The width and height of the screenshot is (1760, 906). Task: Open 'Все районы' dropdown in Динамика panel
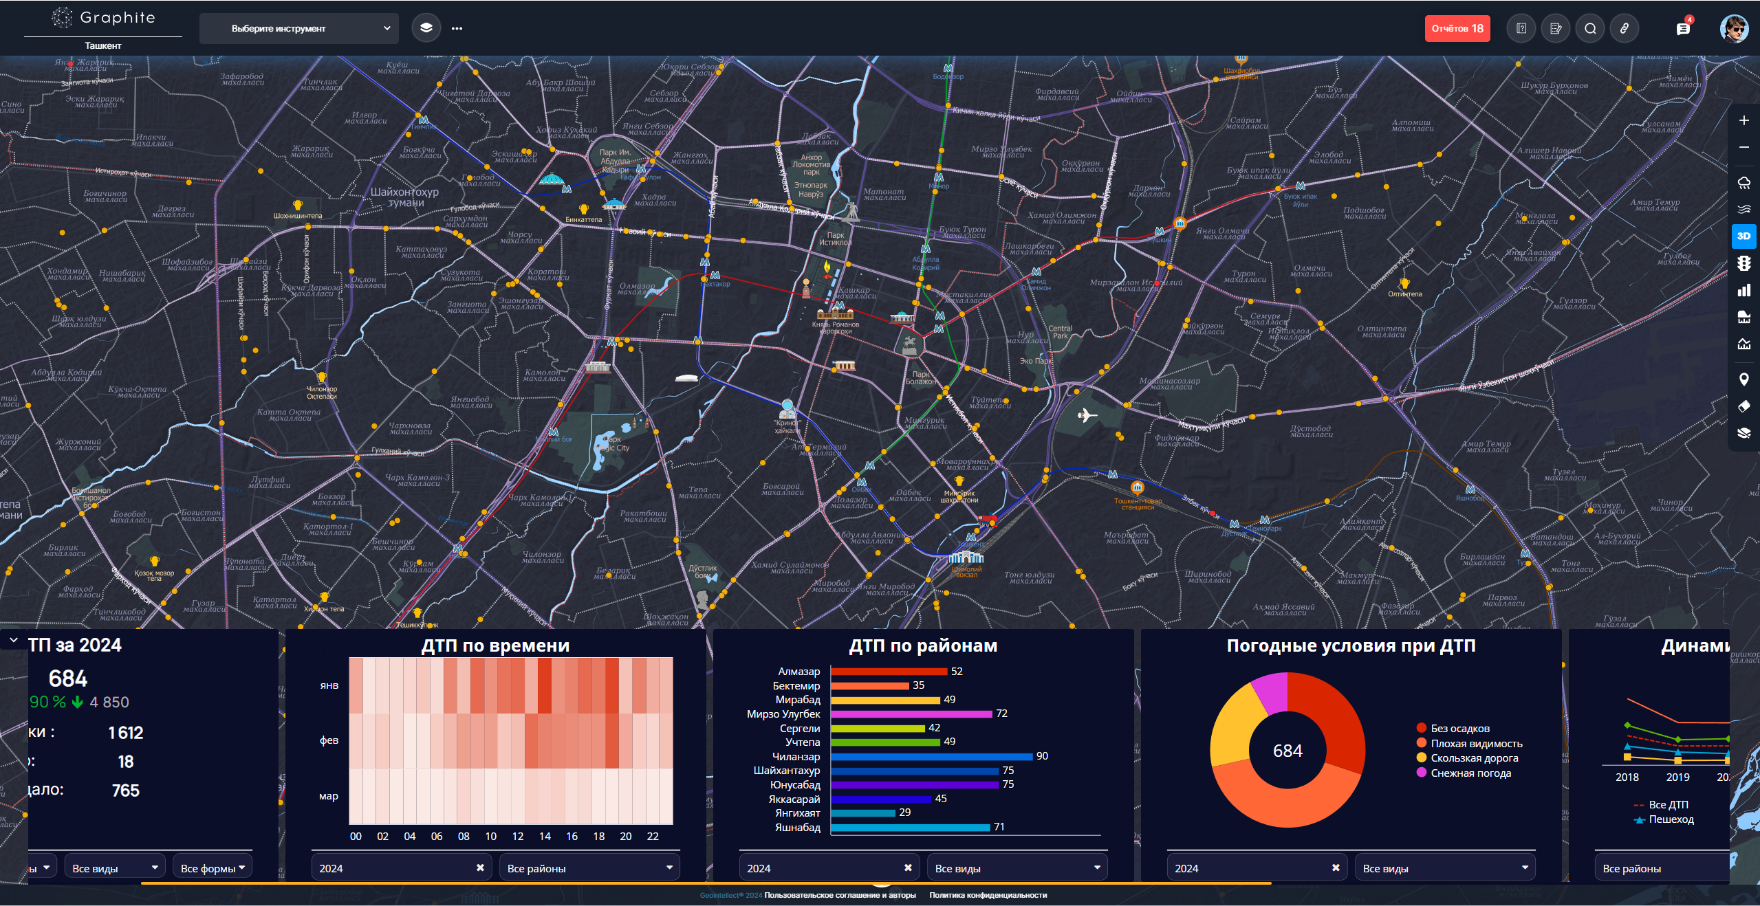point(1662,868)
